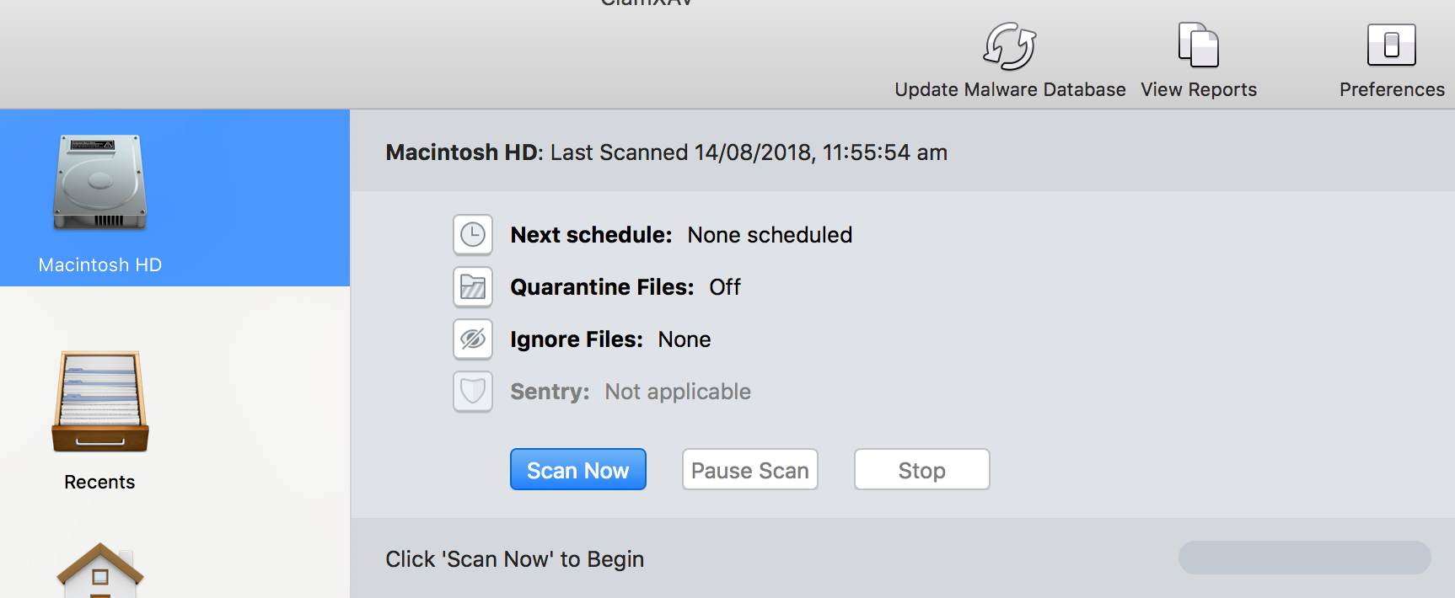
Task: Click the Quarantine Files "Off" value
Action: pyautogui.click(x=724, y=287)
